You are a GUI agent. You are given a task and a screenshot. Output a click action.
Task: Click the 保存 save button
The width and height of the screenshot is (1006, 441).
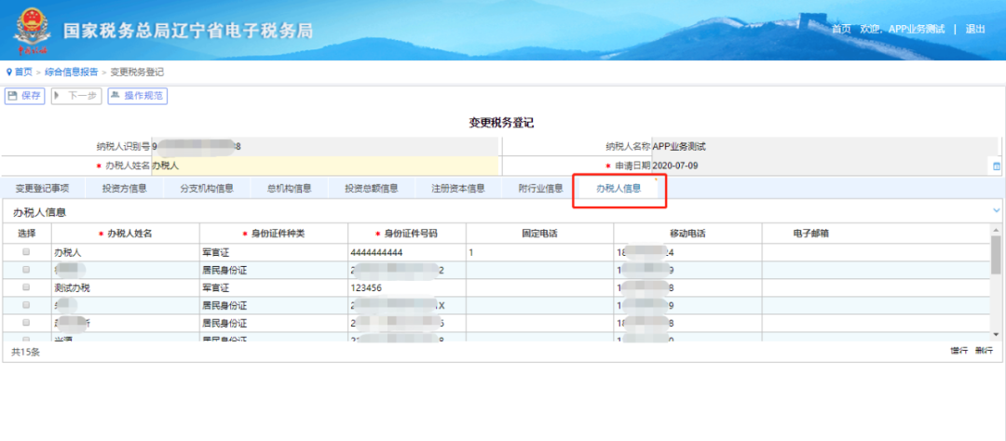25,96
